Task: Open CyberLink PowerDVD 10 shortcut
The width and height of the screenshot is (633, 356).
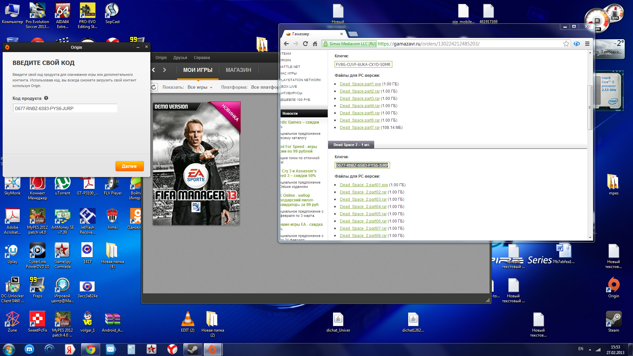Action: 38,255
